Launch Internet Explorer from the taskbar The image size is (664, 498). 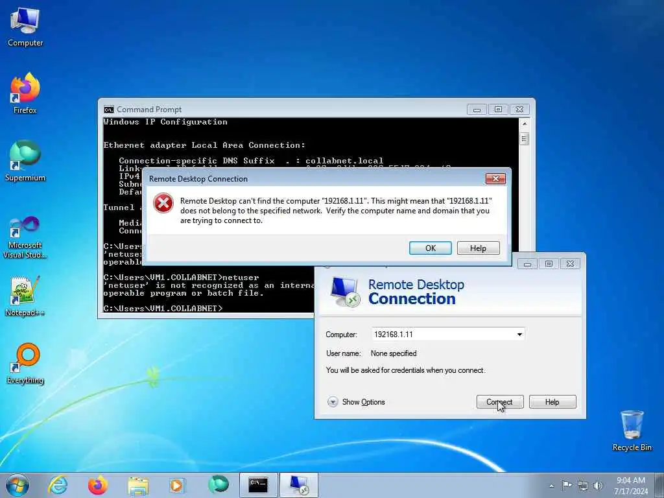point(58,485)
